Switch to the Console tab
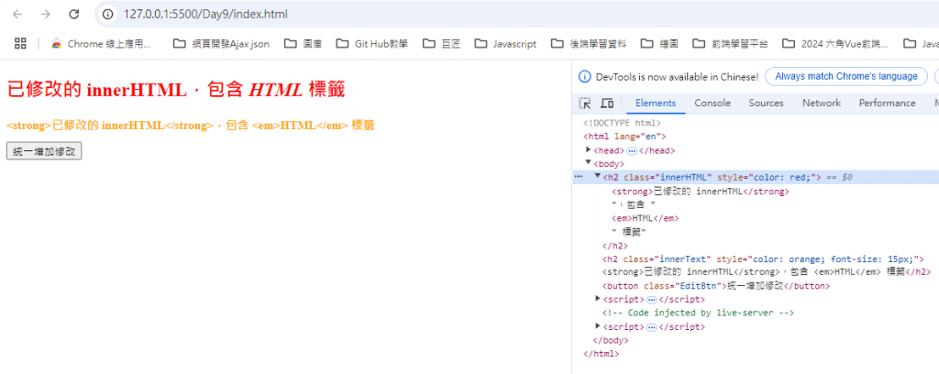 click(x=713, y=103)
